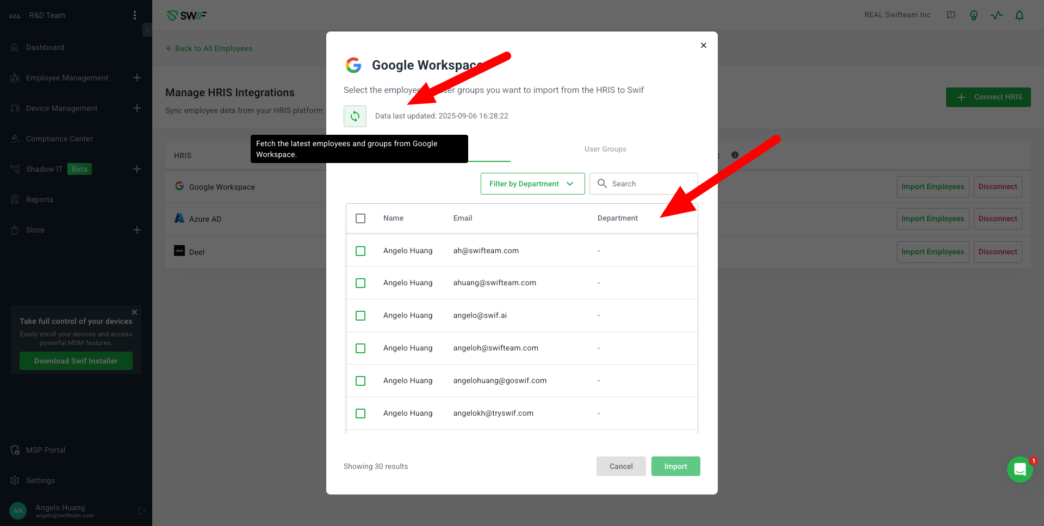Check the box for ah@swifteam.com

(361, 251)
